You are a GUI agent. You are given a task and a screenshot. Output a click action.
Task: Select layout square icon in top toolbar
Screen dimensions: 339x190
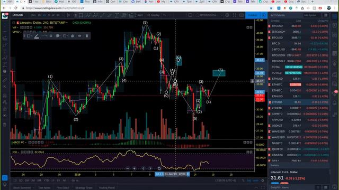tap(190, 15)
